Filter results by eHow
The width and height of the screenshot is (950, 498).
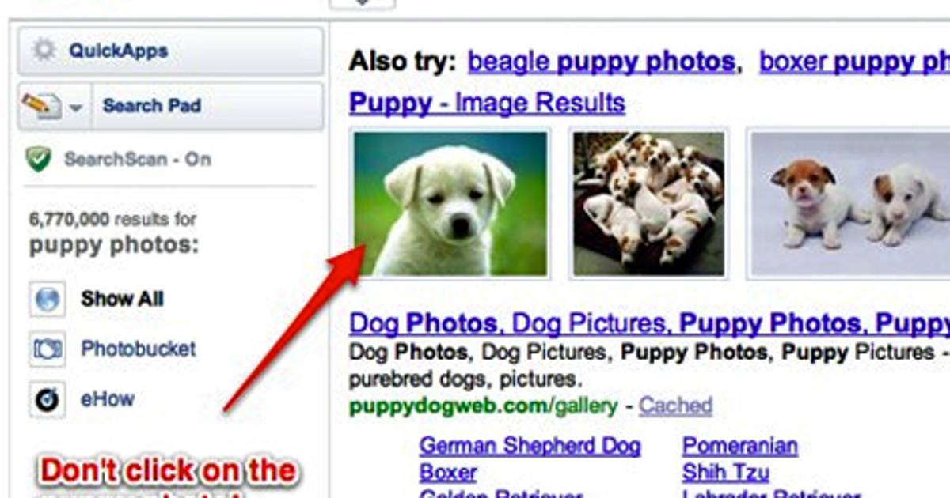[x=108, y=399]
